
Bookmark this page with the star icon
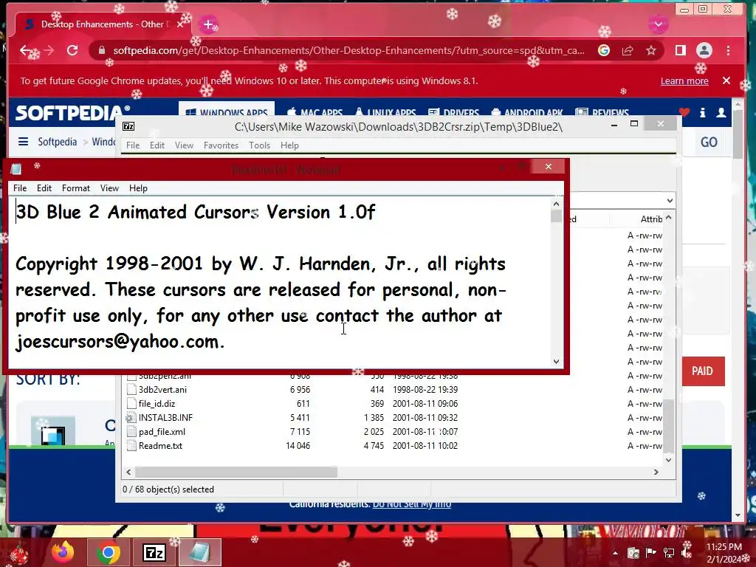click(x=651, y=50)
